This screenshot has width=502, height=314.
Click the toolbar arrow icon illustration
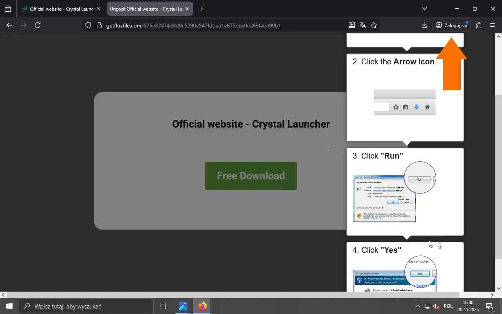click(405, 102)
